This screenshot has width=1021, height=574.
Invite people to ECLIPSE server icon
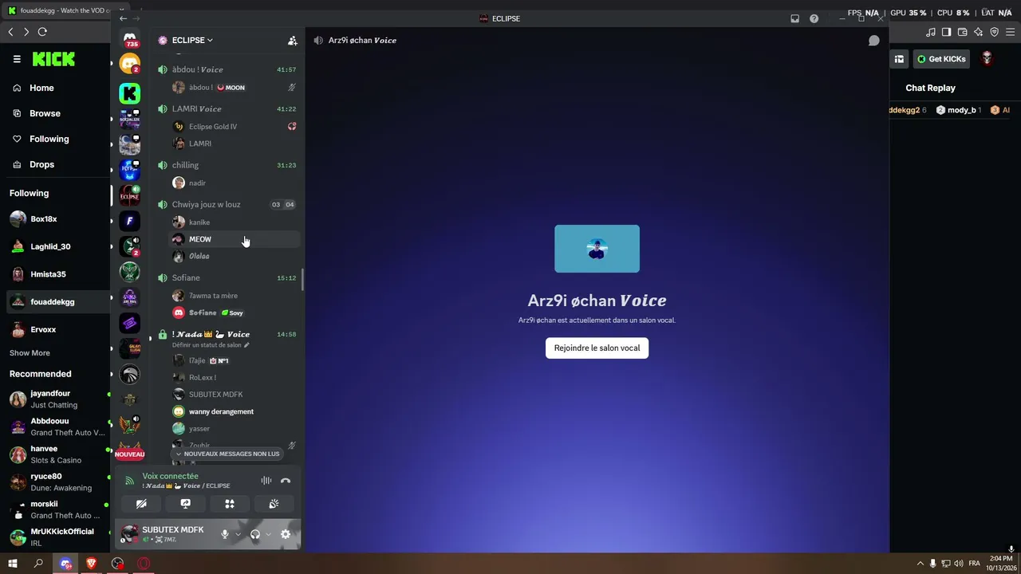coord(293,41)
